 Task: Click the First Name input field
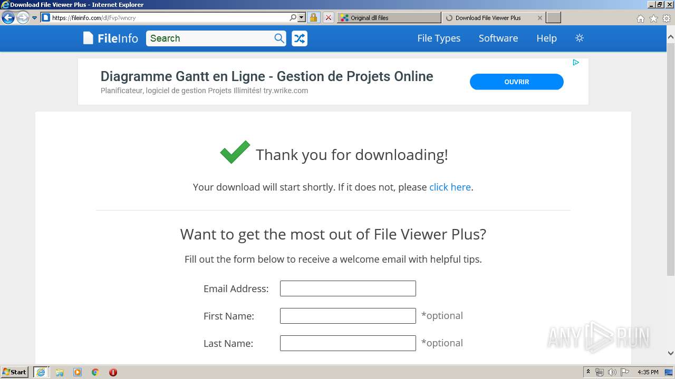point(348,316)
